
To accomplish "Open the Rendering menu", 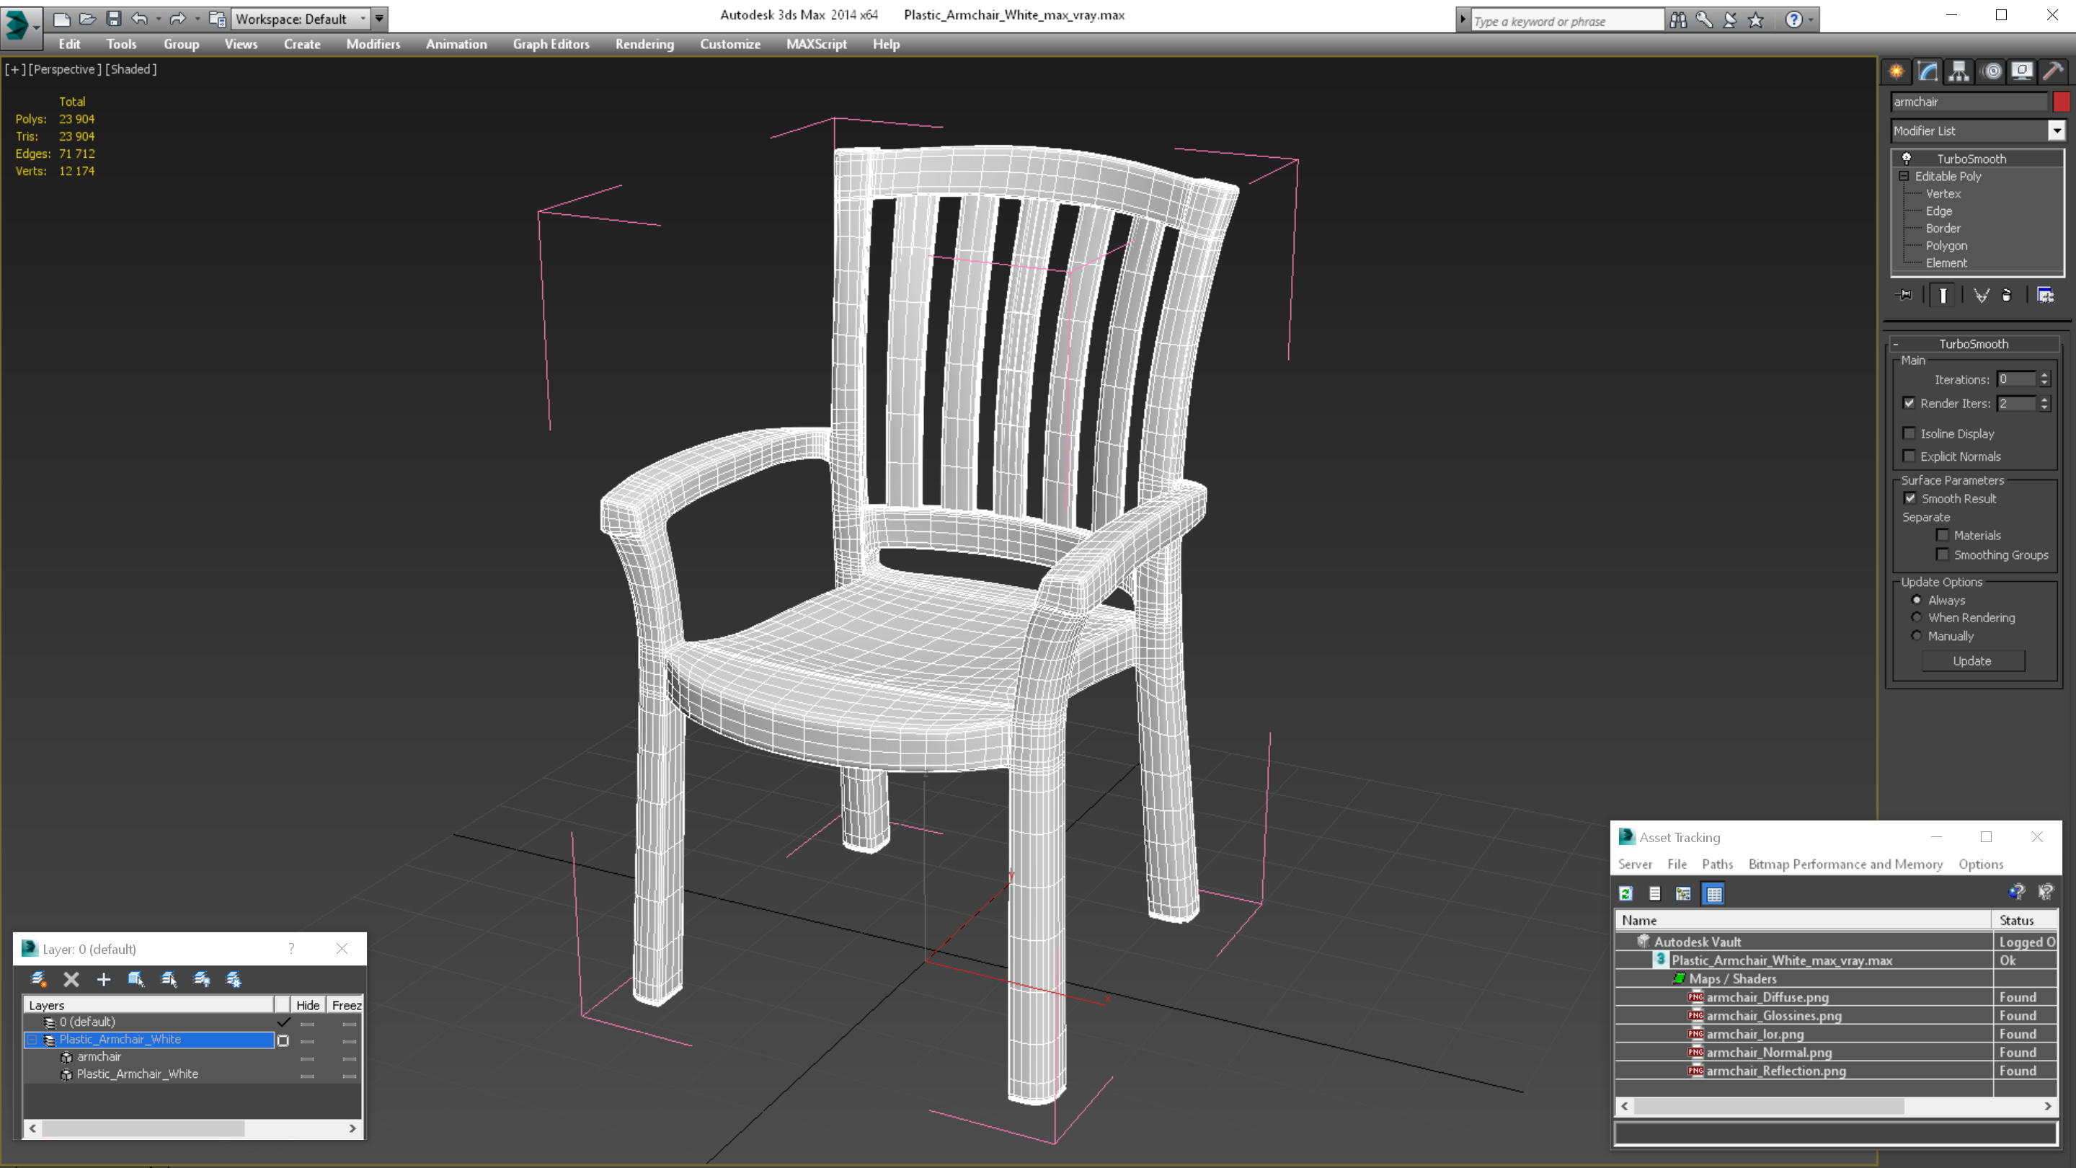I will [644, 44].
